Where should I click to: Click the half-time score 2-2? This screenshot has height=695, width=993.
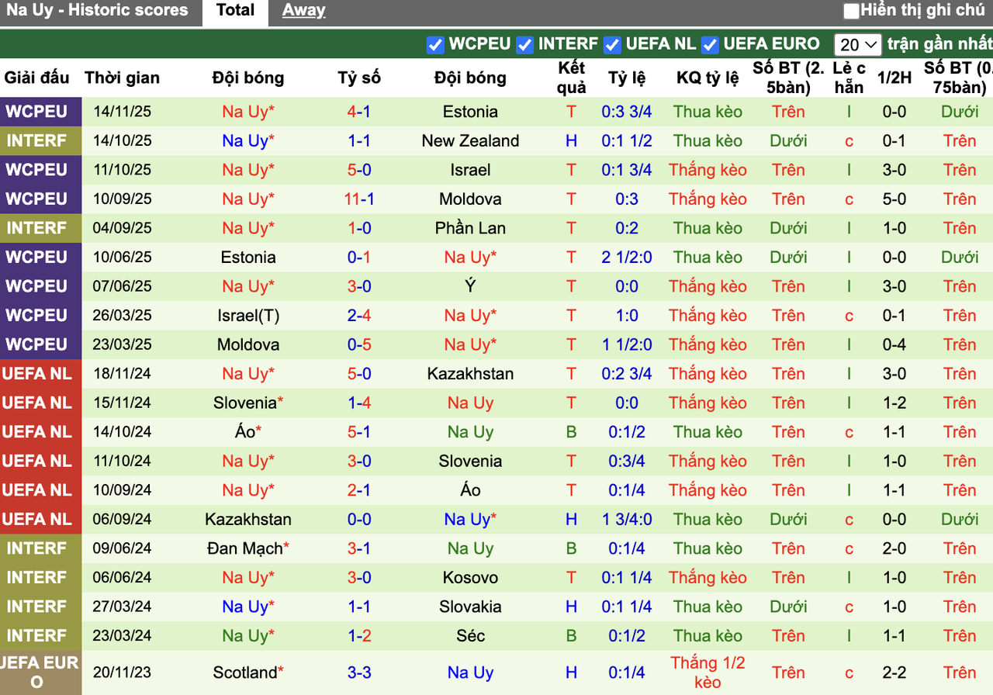coord(894,673)
